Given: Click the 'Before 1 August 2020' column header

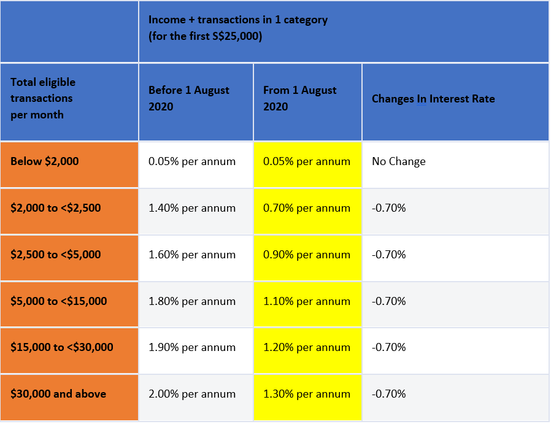Looking at the screenshot, I should pos(189,98).
